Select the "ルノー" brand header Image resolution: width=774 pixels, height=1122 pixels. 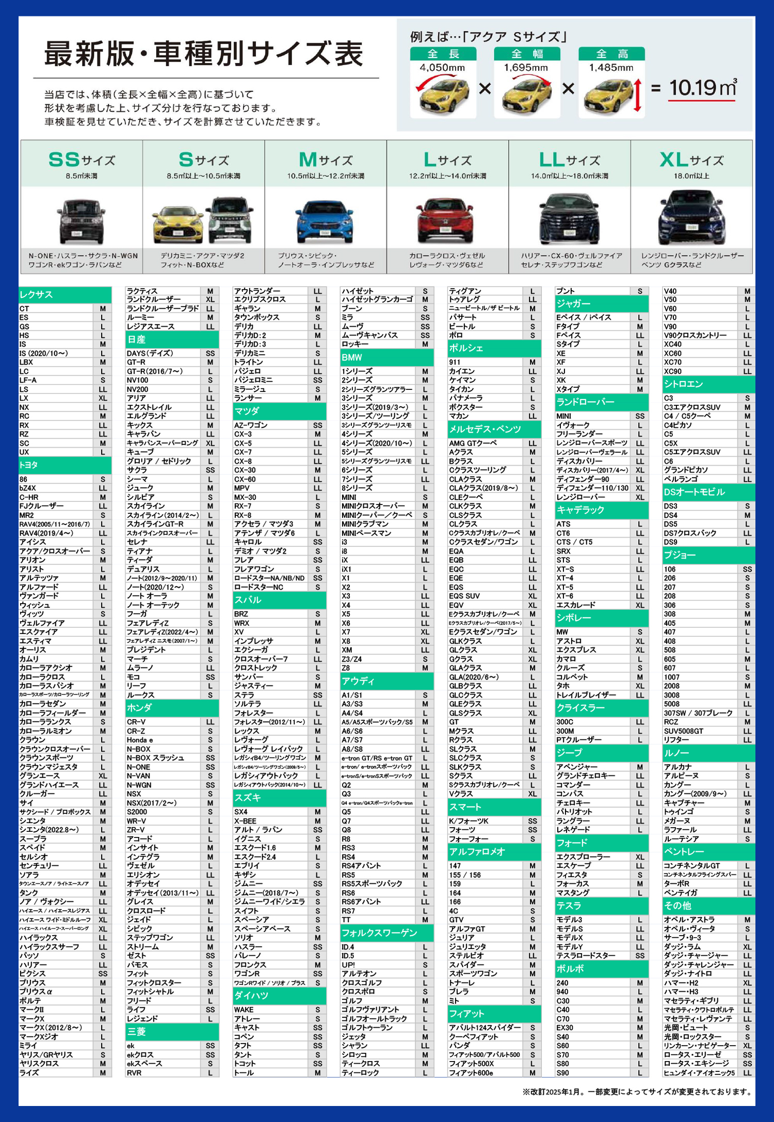pos(709,753)
